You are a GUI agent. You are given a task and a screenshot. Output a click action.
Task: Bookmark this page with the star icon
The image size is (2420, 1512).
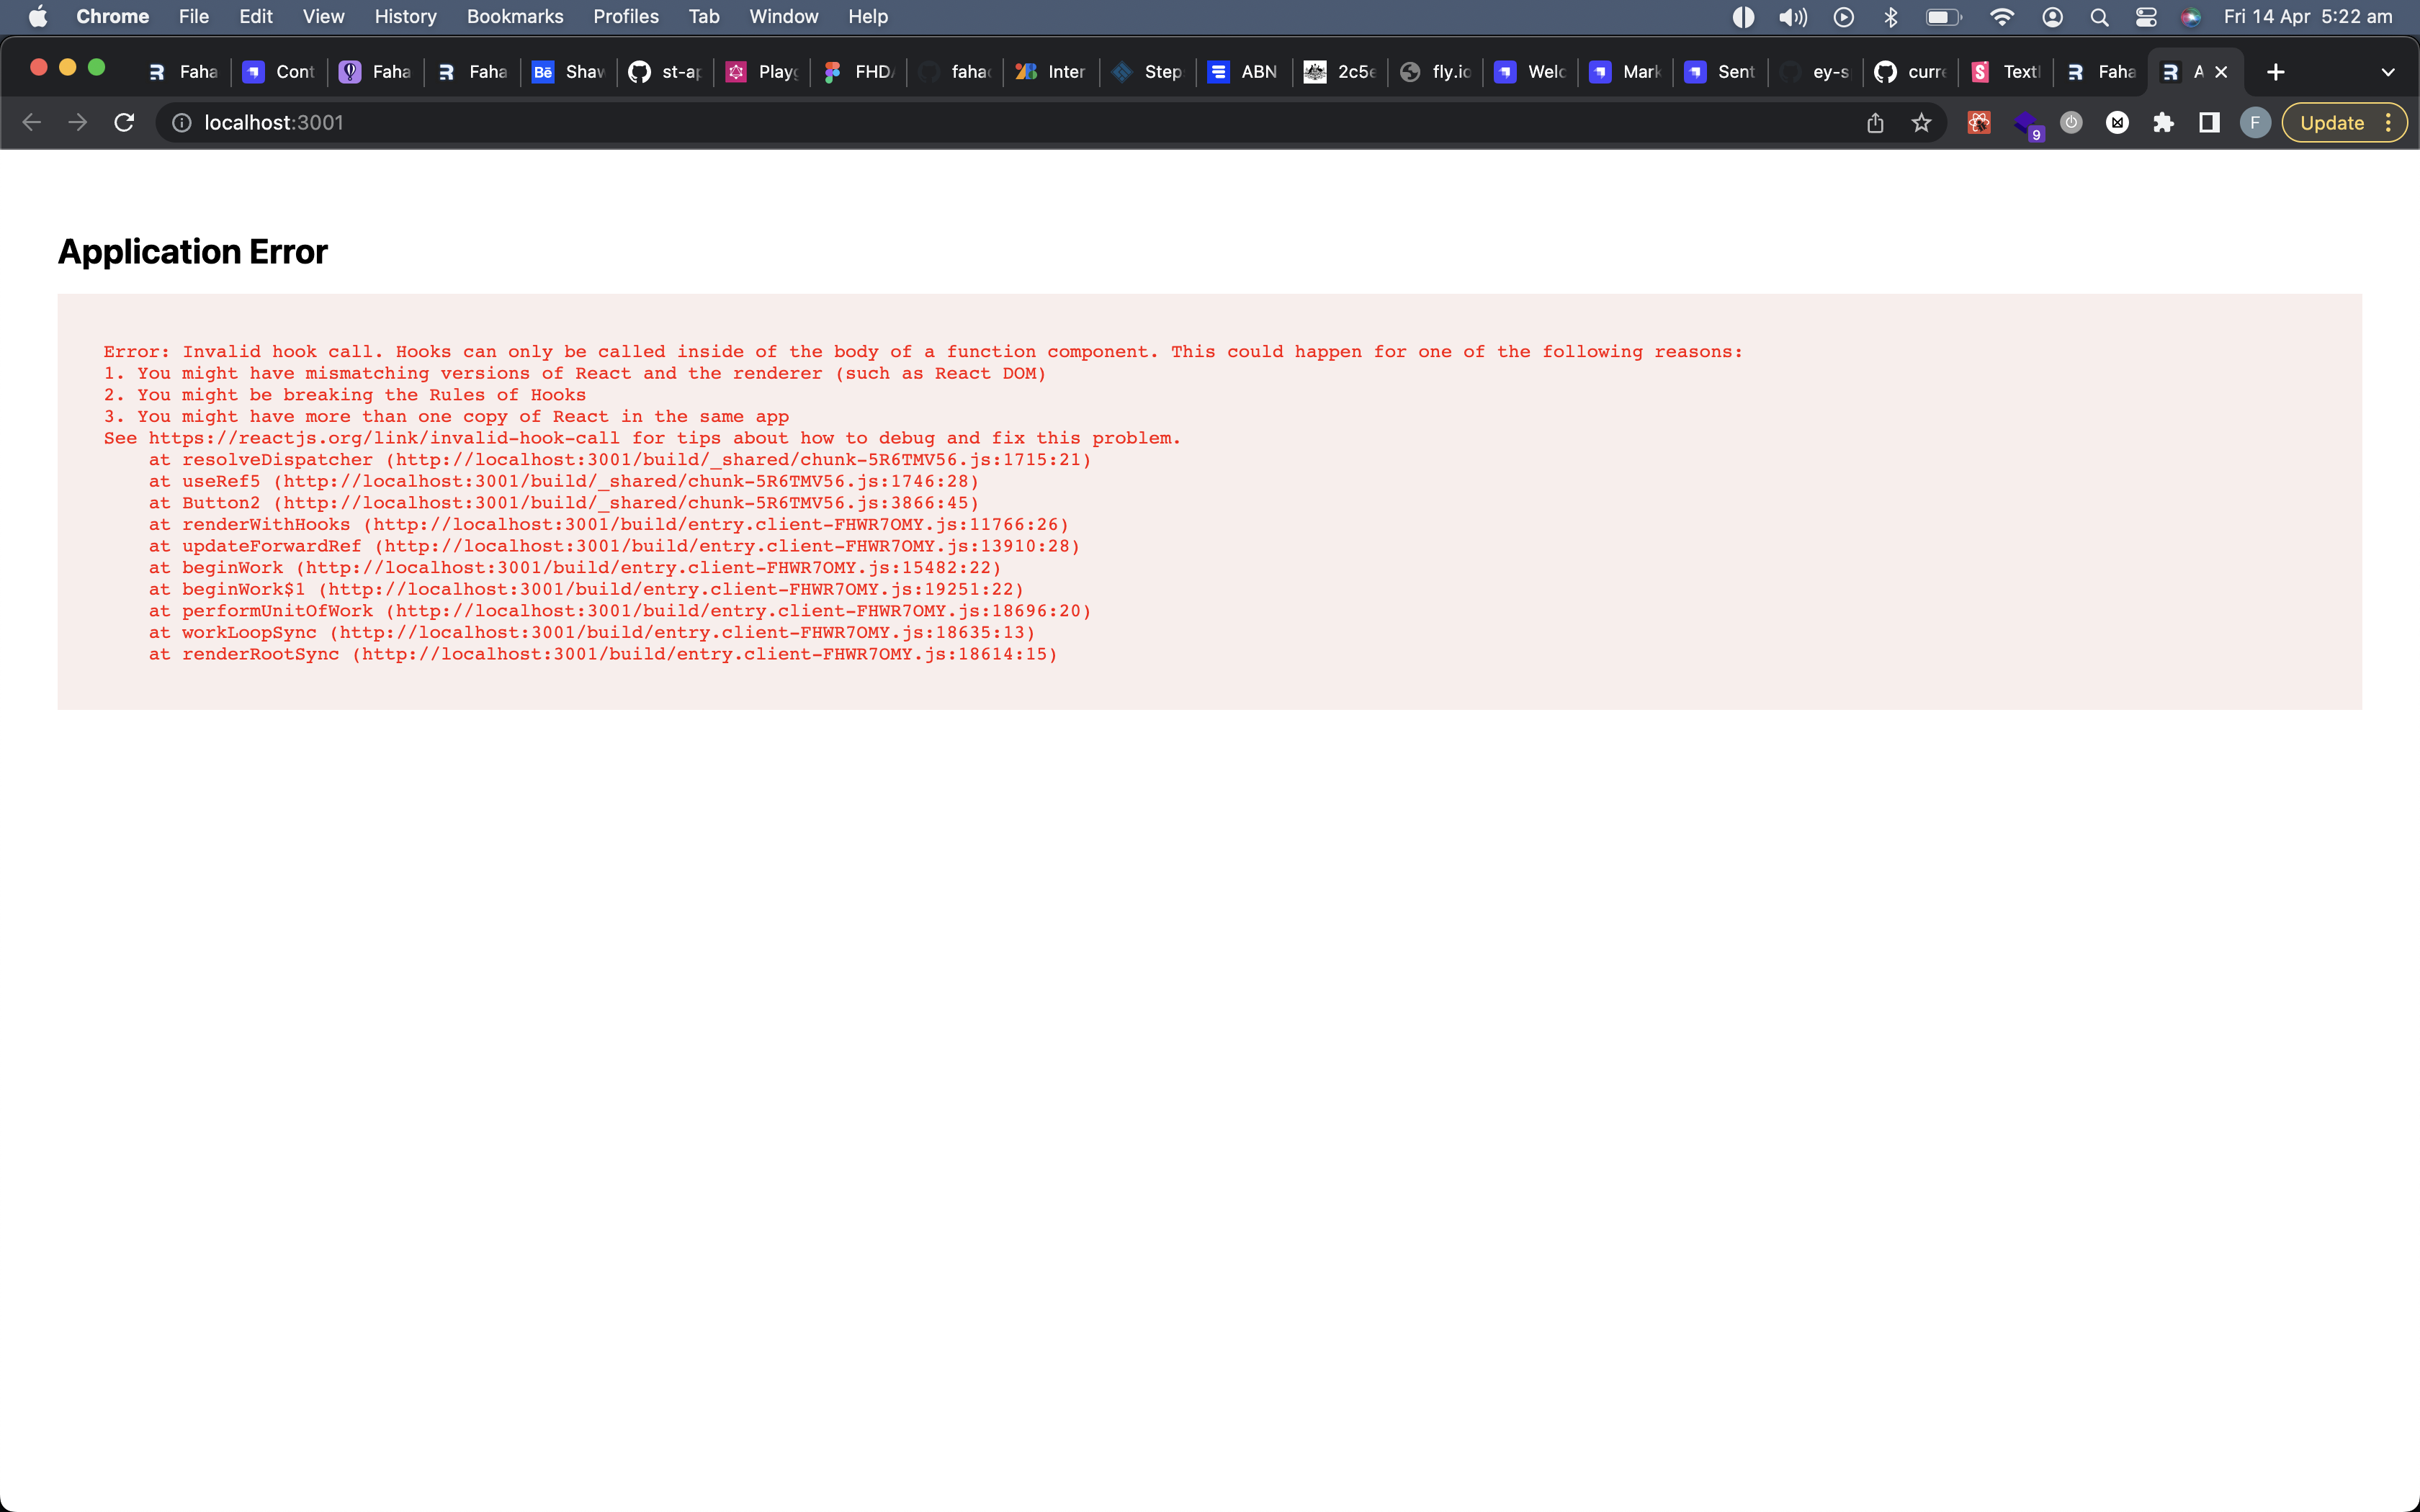(x=1922, y=122)
